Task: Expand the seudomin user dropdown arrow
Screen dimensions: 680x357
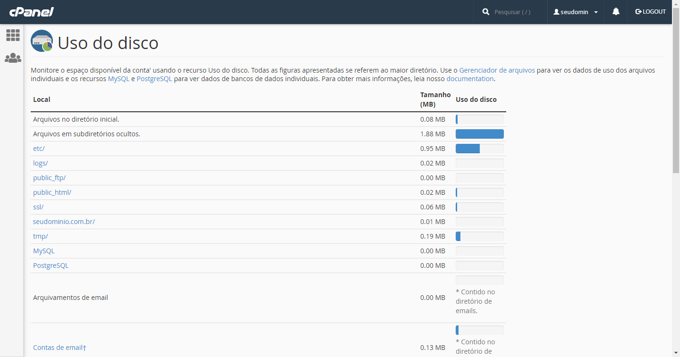Action: 596,12
